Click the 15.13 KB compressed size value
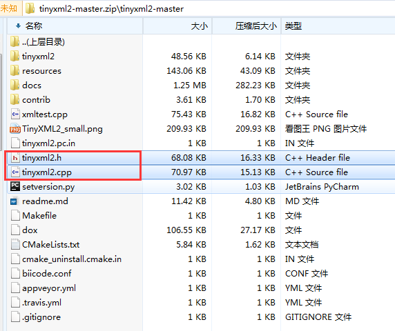This screenshot has width=395, height=331. pos(258,172)
